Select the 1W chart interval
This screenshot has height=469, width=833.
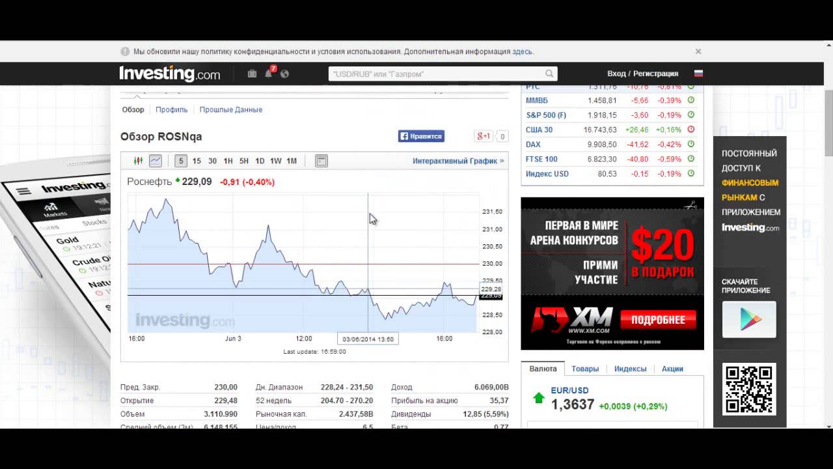point(276,161)
